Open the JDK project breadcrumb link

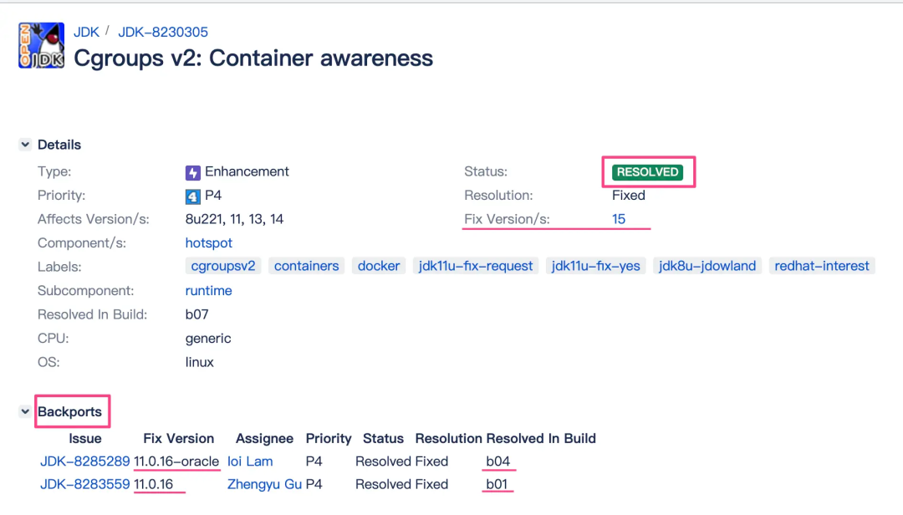coord(86,32)
